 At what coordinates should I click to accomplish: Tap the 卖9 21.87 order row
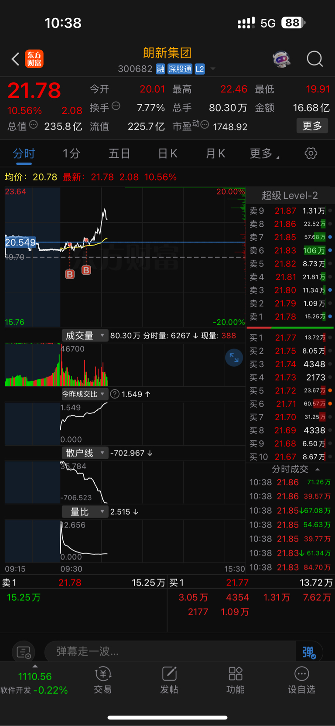click(x=290, y=211)
